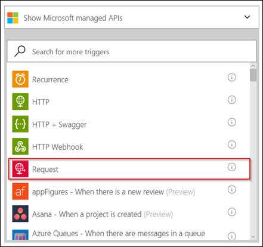263x247 pixels.
Task: Click the Asana three-dots icon
Action: click(20, 214)
